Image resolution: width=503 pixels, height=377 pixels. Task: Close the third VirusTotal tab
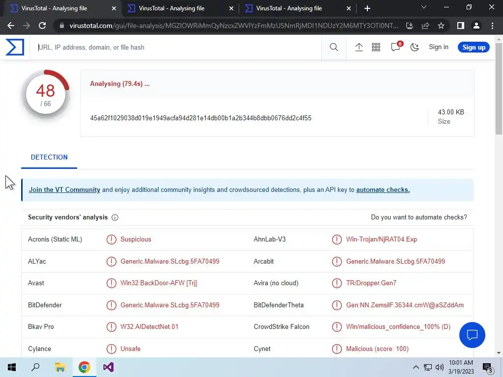[349, 9]
